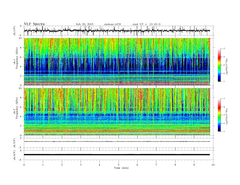240x185 pixels.
Task: Click the "Time (min)" axis label
Action: [121, 168]
